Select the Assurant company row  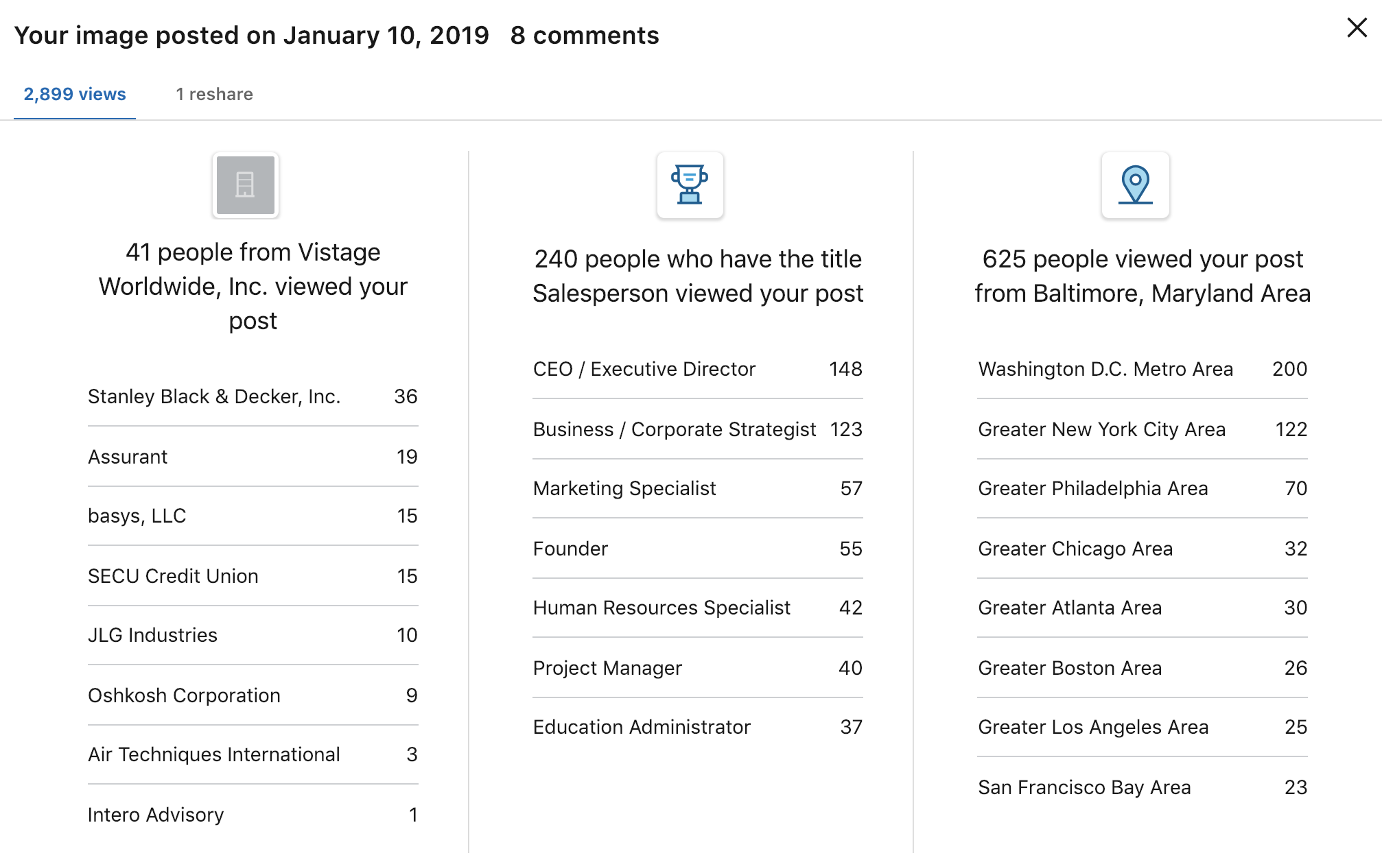click(x=253, y=457)
